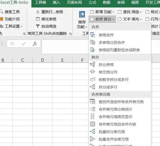Click the three-dot handle left of formula bar
This screenshot has height=146, width=160.
[x=2, y=43]
